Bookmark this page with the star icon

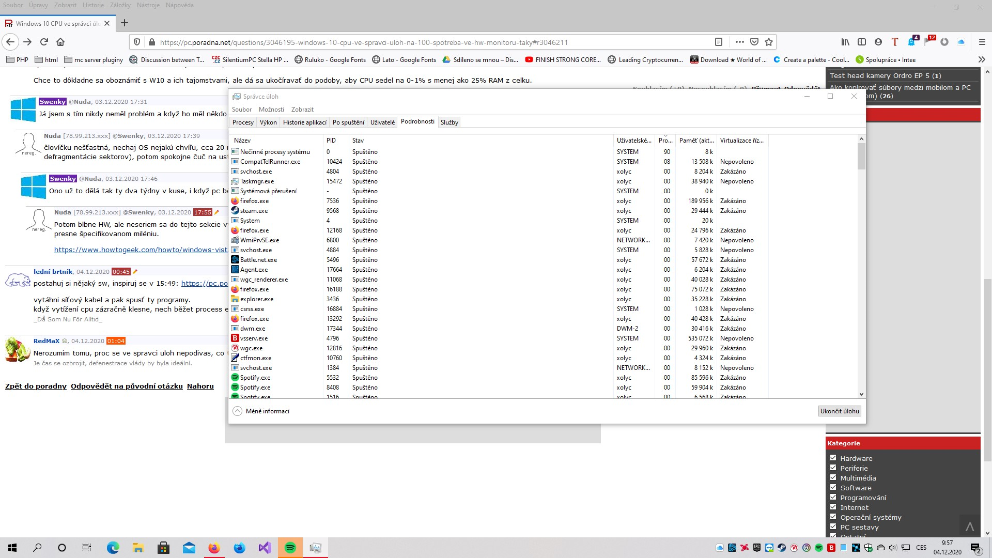point(769,42)
